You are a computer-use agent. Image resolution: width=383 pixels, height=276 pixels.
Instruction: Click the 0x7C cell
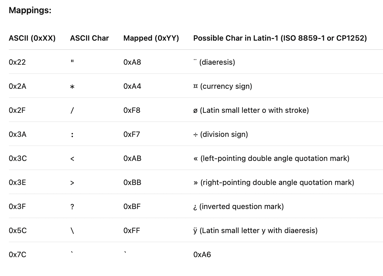(17, 255)
